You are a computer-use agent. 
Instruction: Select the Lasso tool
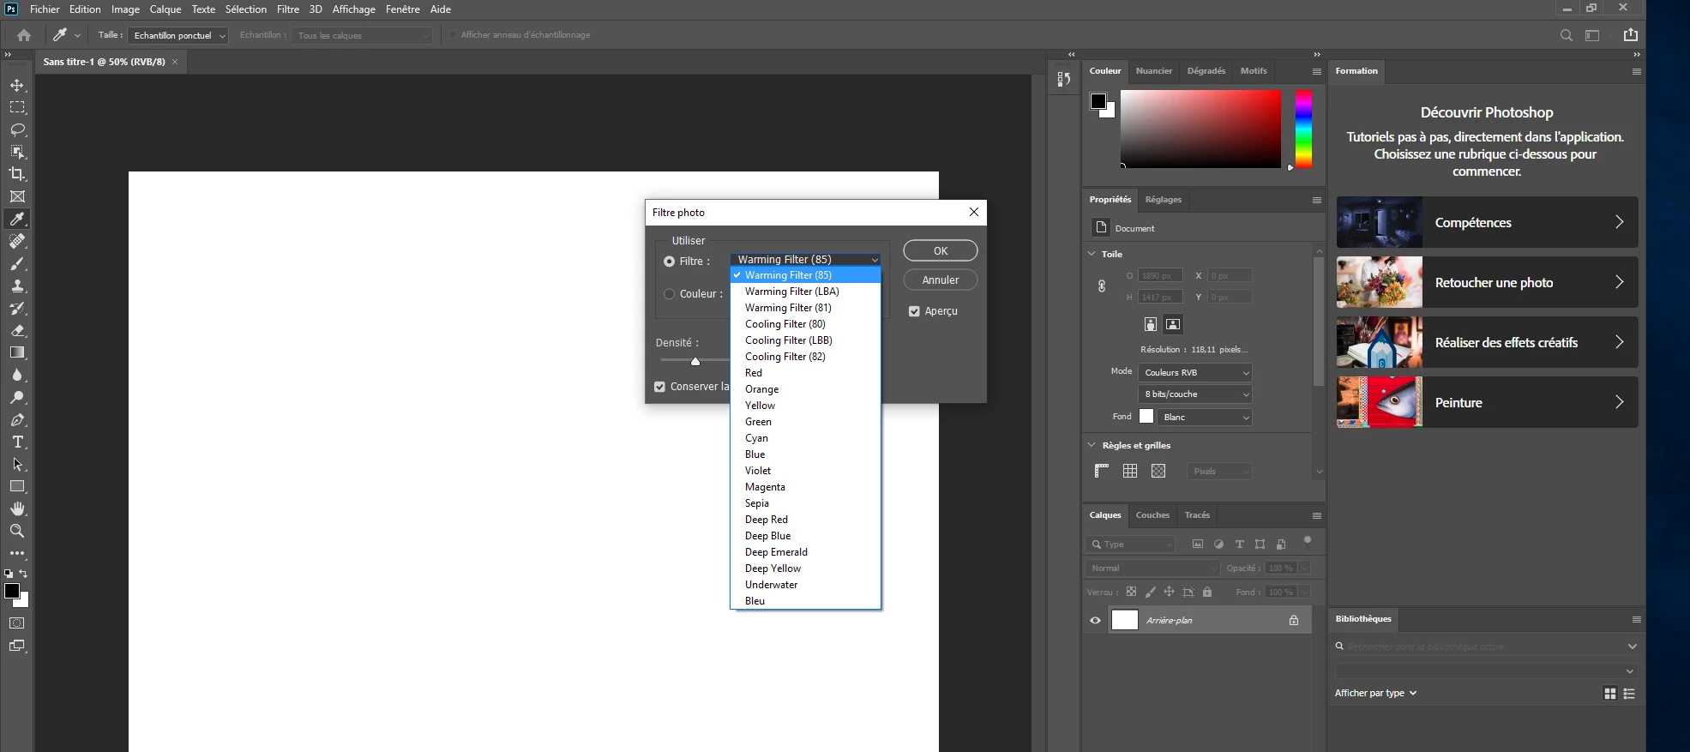(x=17, y=129)
